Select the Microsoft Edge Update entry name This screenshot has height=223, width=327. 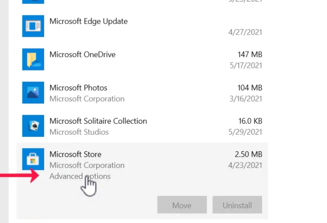(x=89, y=21)
